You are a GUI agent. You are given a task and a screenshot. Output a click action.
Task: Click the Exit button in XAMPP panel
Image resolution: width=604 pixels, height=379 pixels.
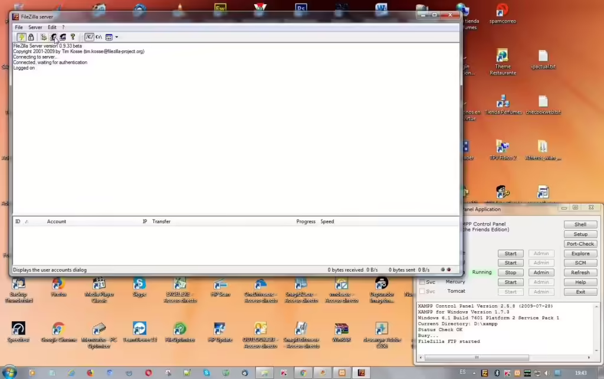(x=580, y=292)
